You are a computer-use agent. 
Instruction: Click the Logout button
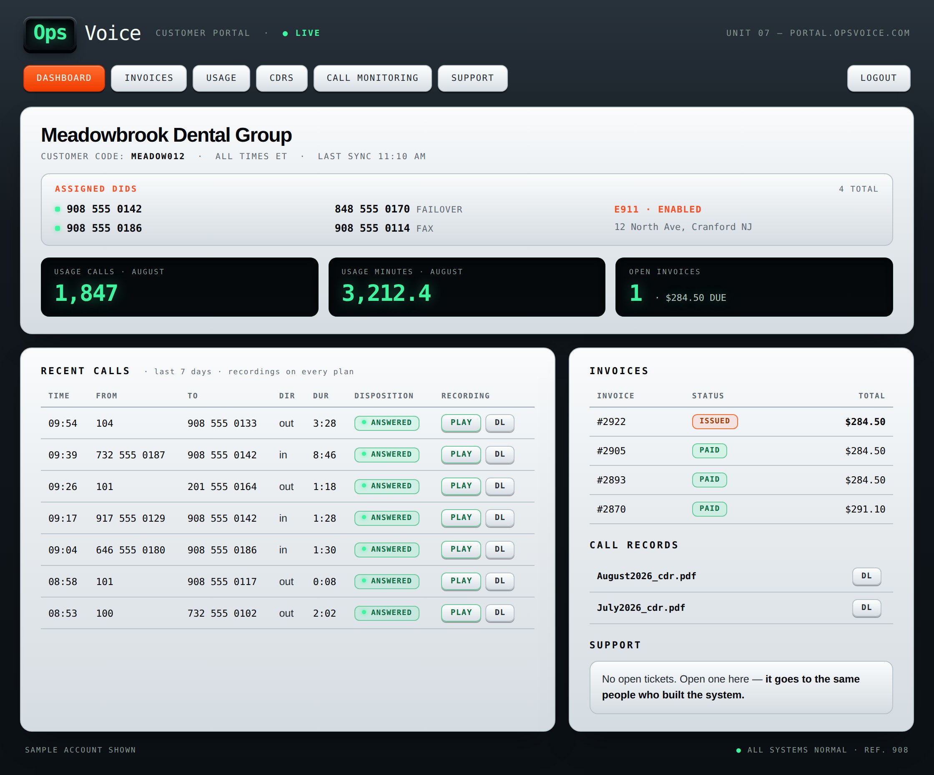pyautogui.click(x=879, y=78)
